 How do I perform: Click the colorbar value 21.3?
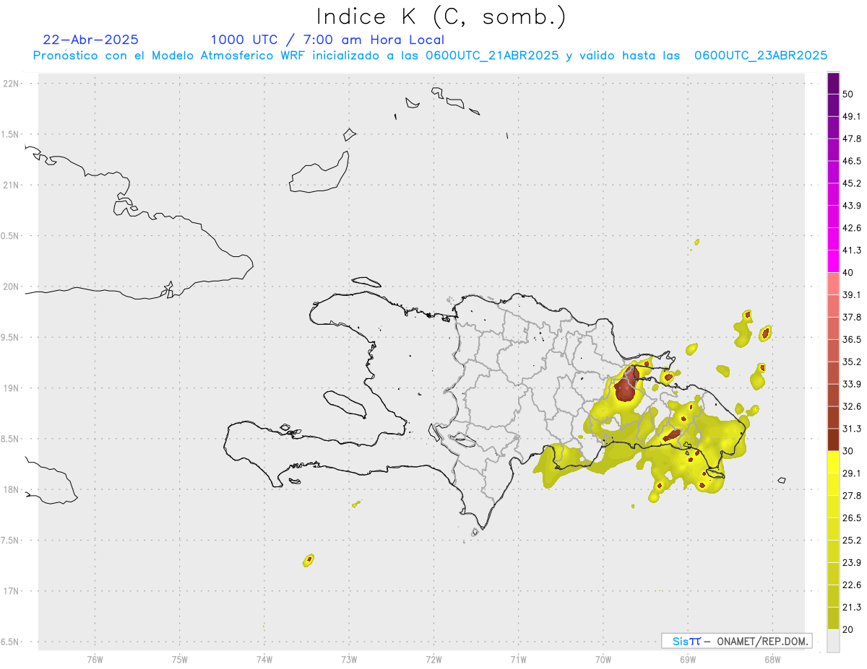[852, 608]
